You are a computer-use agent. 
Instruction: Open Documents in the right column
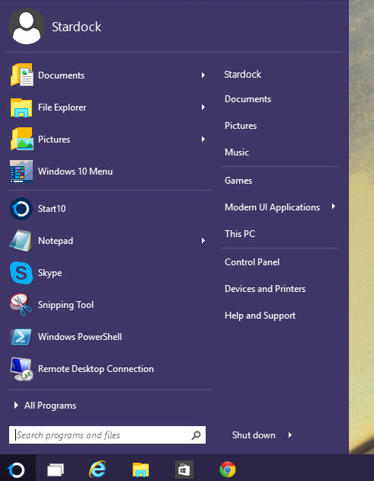[248, 99]
